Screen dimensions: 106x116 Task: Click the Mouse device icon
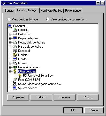coord(15,63)
